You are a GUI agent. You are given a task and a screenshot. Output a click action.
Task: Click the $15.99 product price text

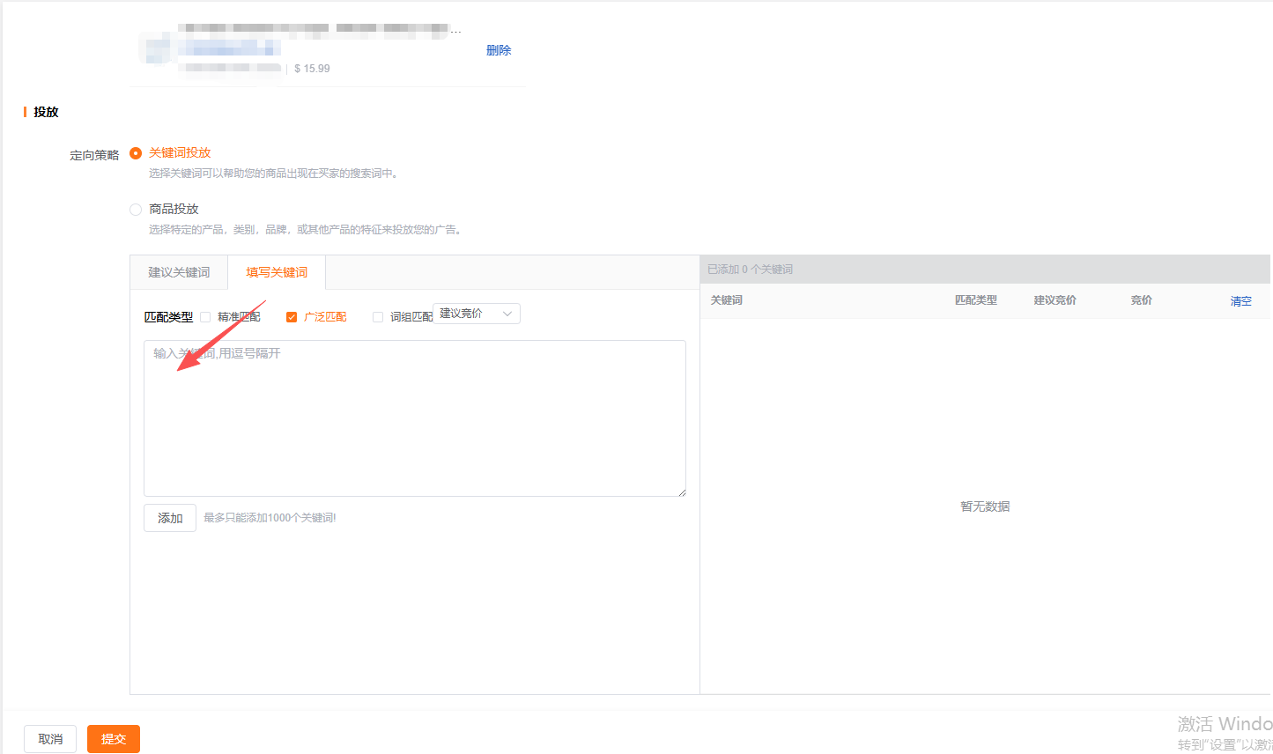pos(312,69)
